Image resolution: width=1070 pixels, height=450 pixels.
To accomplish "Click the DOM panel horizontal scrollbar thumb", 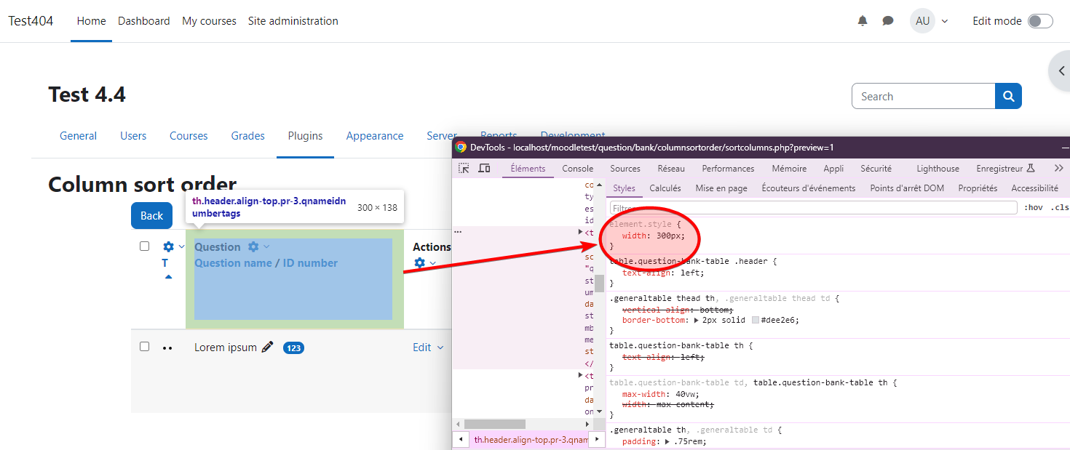I will click(x=495, y=424).
